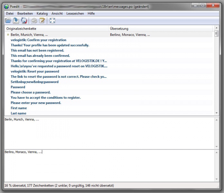Open the Katalog menu

click(42, 14)
